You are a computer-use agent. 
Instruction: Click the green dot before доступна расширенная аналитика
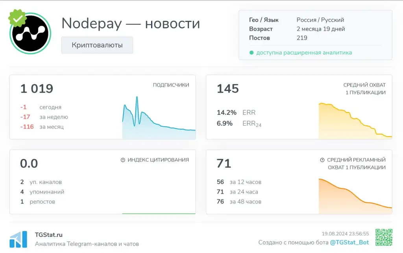(x=251, y=53)
